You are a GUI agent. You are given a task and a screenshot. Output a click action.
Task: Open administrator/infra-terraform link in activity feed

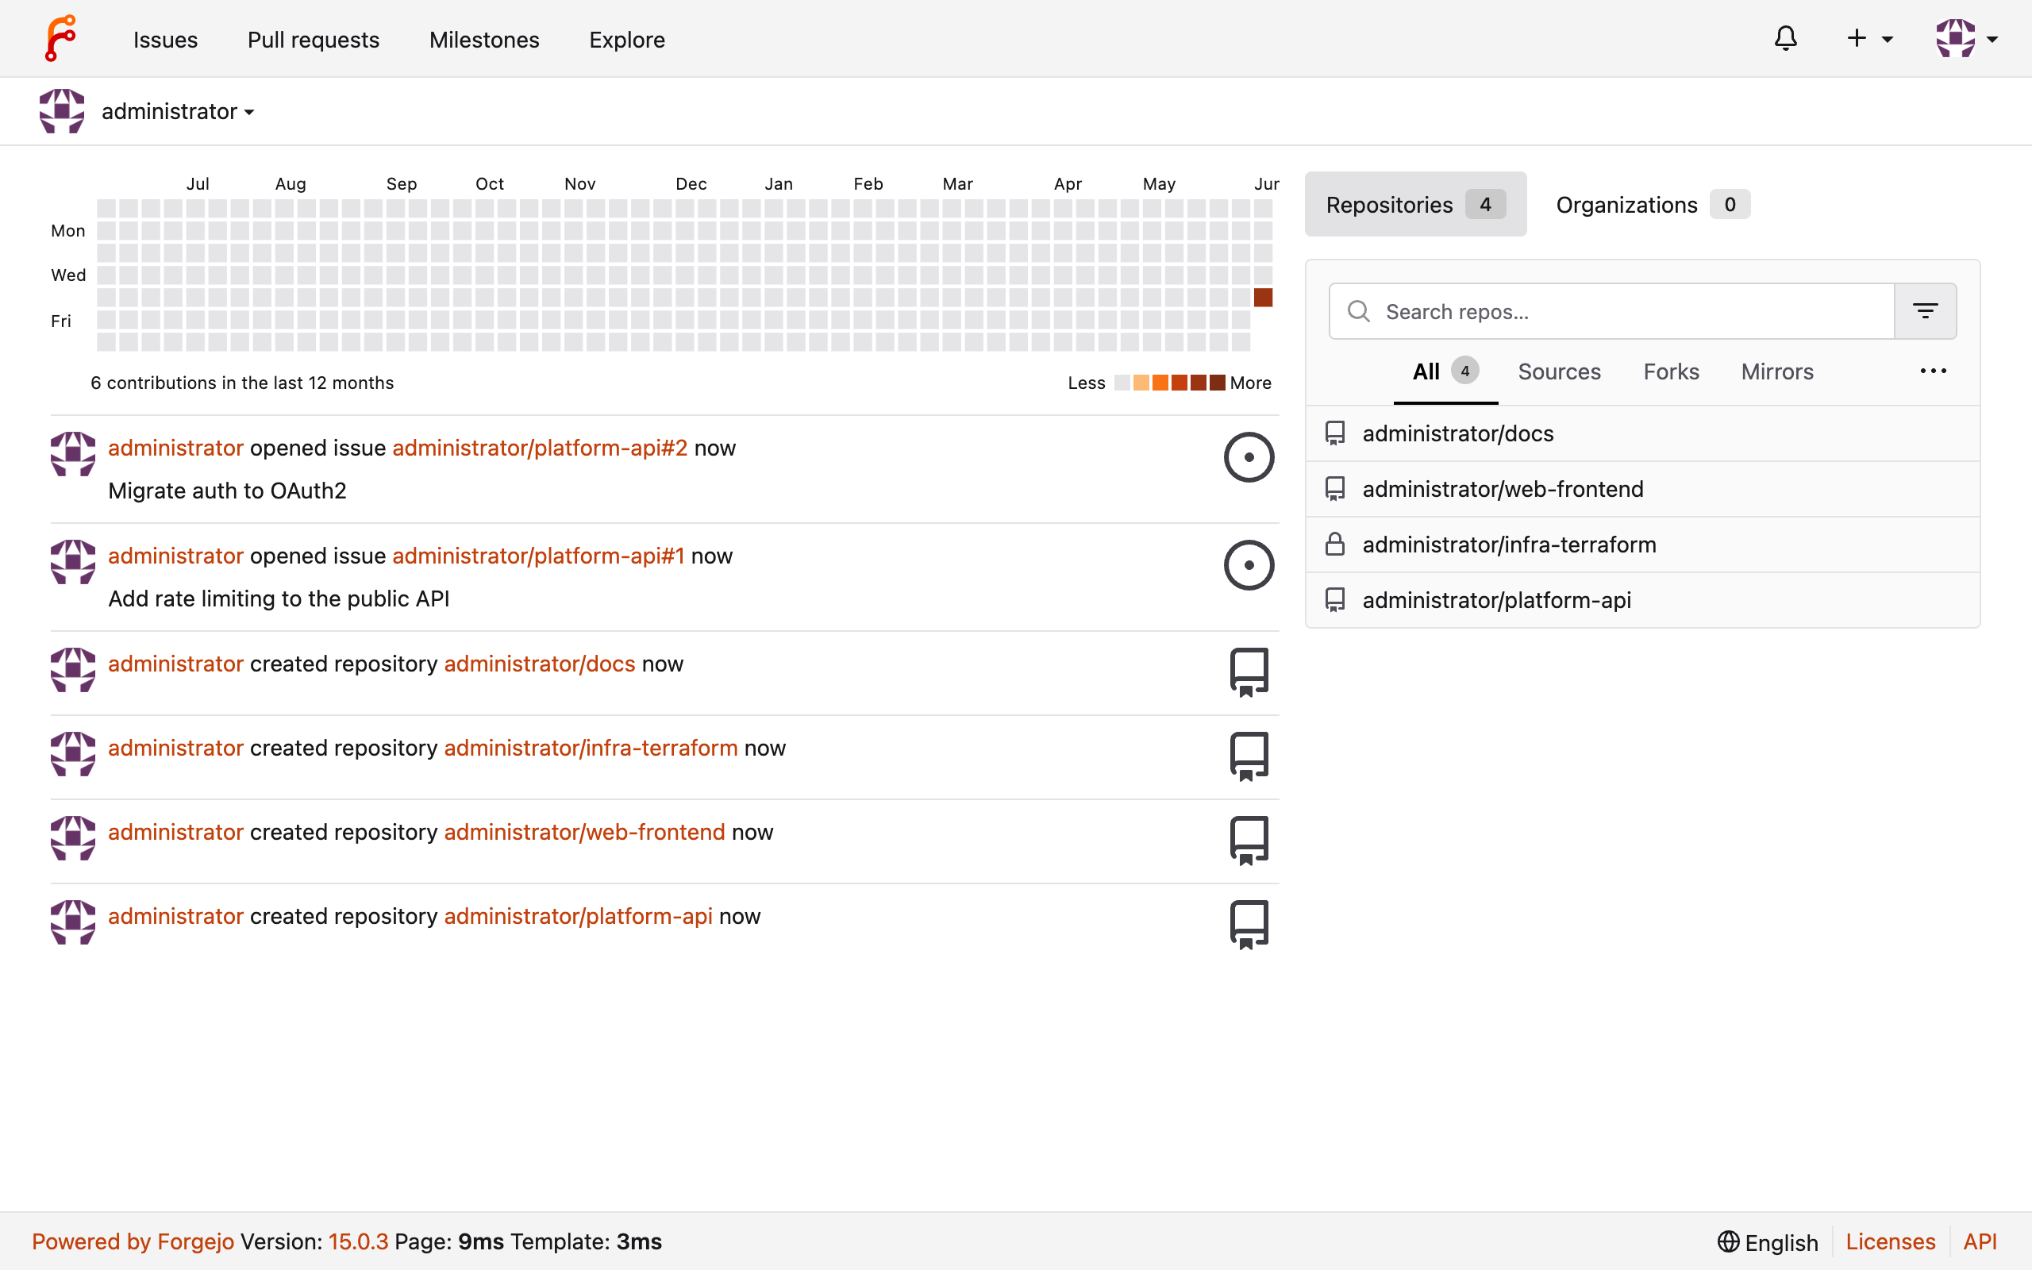[x=591, y=748]
